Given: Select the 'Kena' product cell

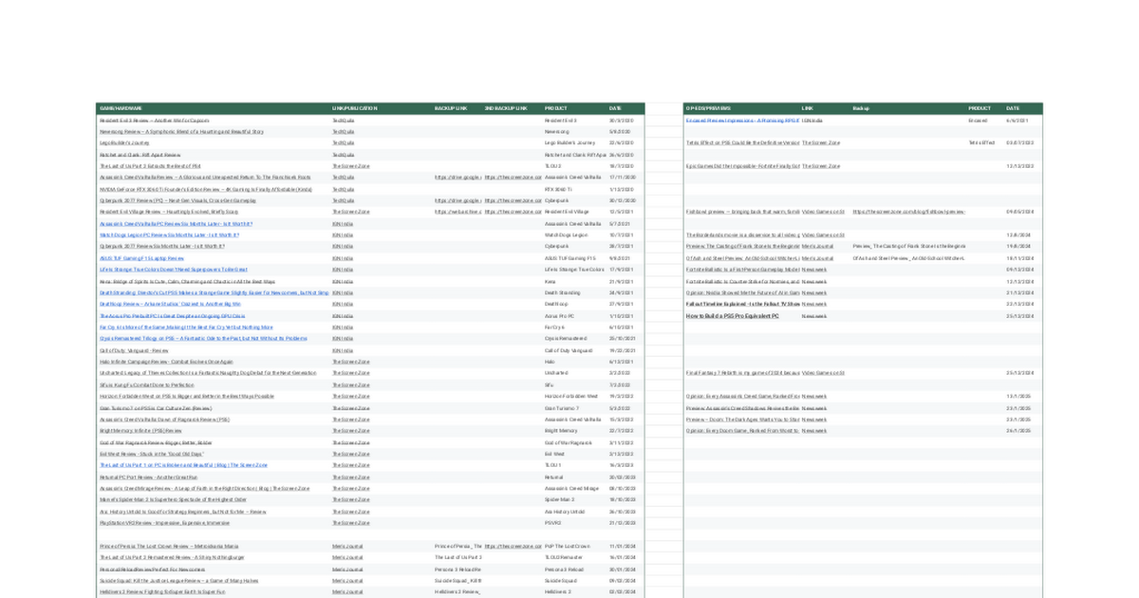Looking at the screenshot, I should point(551,282).
